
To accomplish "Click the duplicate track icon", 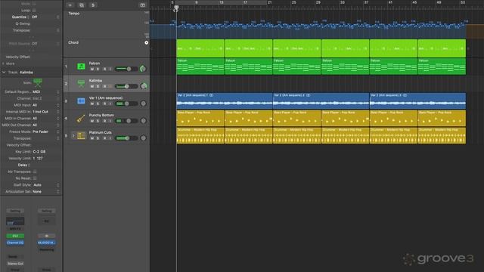I will point(82,5).
